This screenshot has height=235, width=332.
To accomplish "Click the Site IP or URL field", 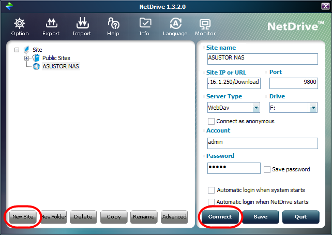I will [234, 83].
